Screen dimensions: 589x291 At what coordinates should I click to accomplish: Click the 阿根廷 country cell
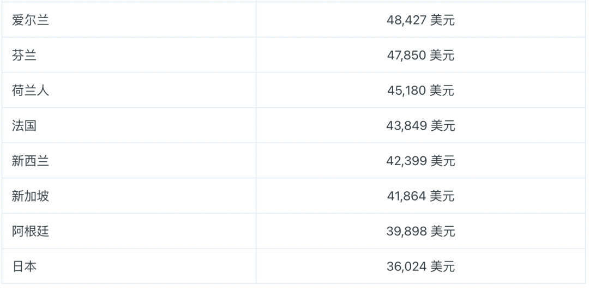click(x=31, y=232)
